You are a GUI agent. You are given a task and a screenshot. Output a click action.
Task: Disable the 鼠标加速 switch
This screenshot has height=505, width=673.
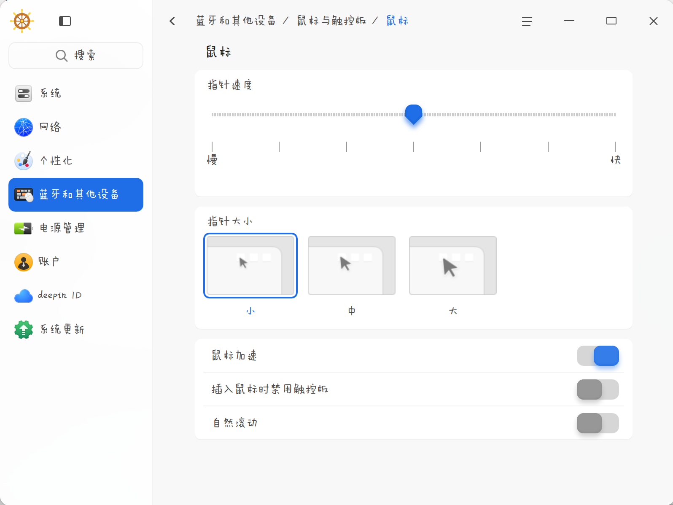598,356
